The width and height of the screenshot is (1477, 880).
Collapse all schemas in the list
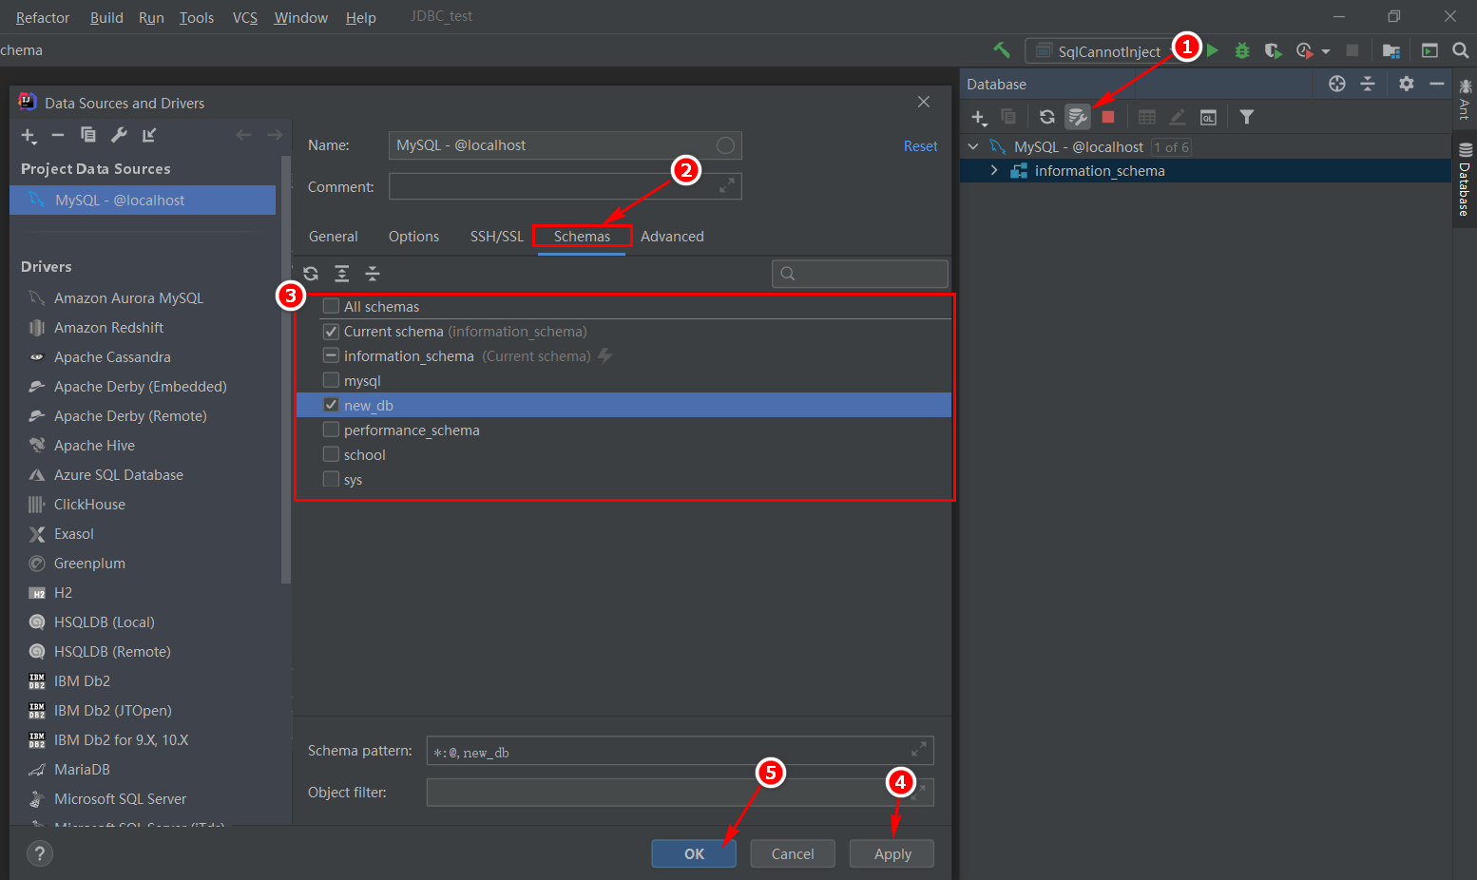373,274
